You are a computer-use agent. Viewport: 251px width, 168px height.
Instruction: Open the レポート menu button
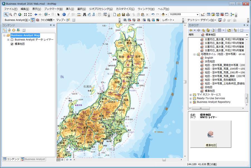(168, 20)
